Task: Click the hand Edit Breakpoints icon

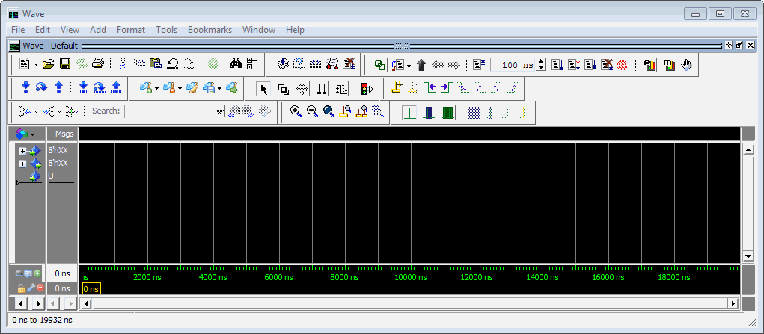Action: pyautogui.click(x=686, y=65)
